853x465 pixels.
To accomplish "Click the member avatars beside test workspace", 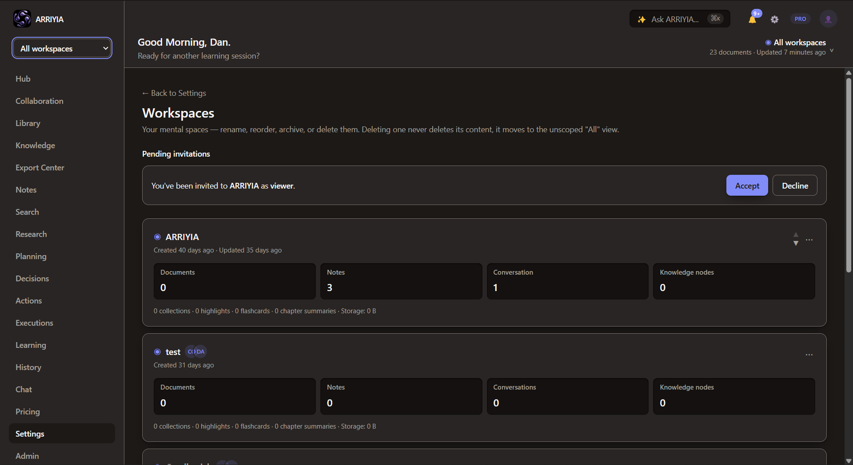I will coord(196,351).
